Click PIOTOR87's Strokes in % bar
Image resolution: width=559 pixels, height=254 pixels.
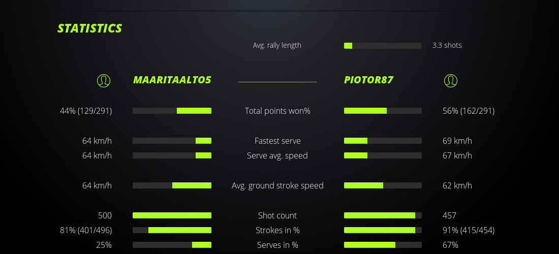pos(383,230)
